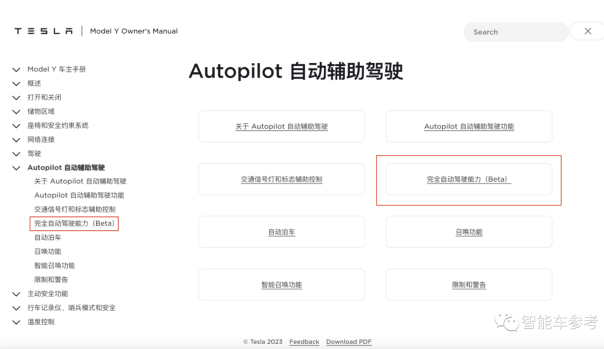Select 概述 in the sidebar
604x349 pixels.
click(34, 83)
